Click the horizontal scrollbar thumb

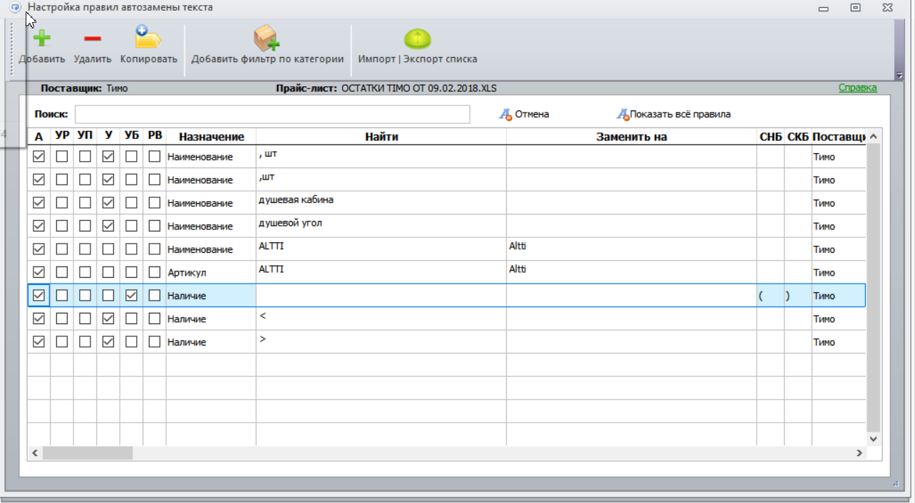point(88,452)
